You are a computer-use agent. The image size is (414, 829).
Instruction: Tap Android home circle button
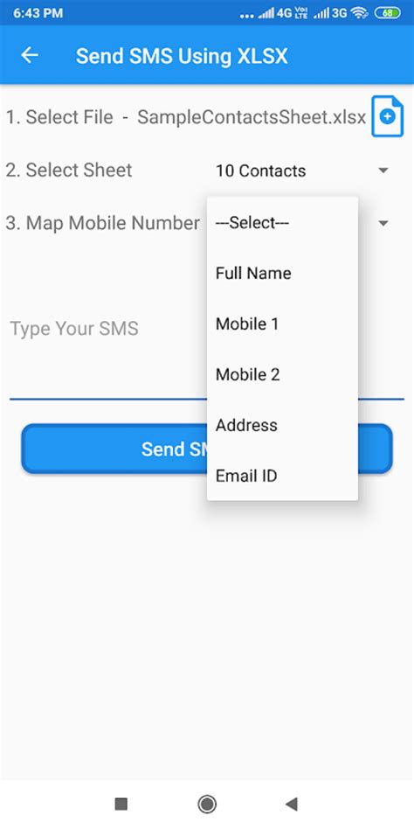tap(206, 805)
